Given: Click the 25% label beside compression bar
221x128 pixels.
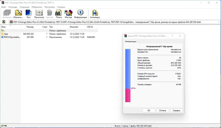Looking at the screenshot, I should click(133, 88).
